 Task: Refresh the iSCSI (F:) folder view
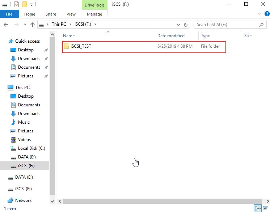pyautogui.click(x=185, y=25)
